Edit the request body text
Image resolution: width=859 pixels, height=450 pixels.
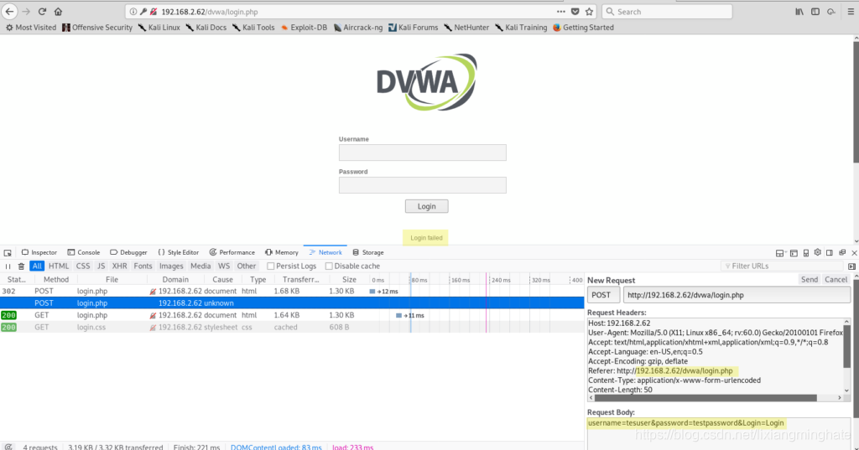click(x=719, y=433)
